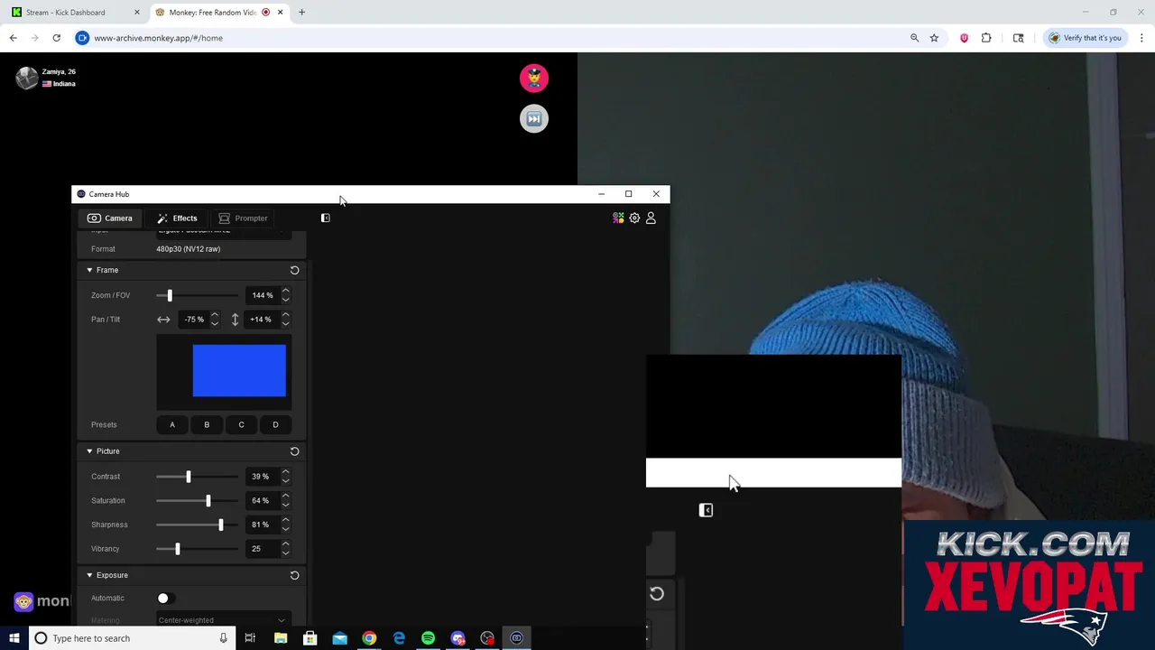Click the Format 480p30 (NV12 raw) text

188,249
